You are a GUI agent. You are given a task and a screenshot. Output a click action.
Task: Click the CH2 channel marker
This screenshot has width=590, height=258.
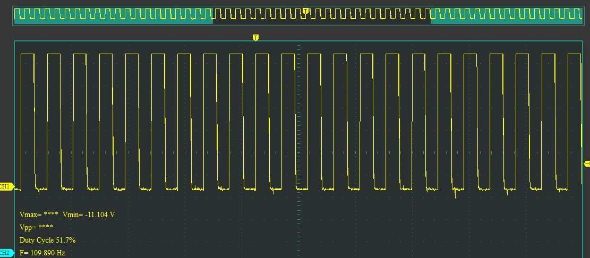point(6,253)
